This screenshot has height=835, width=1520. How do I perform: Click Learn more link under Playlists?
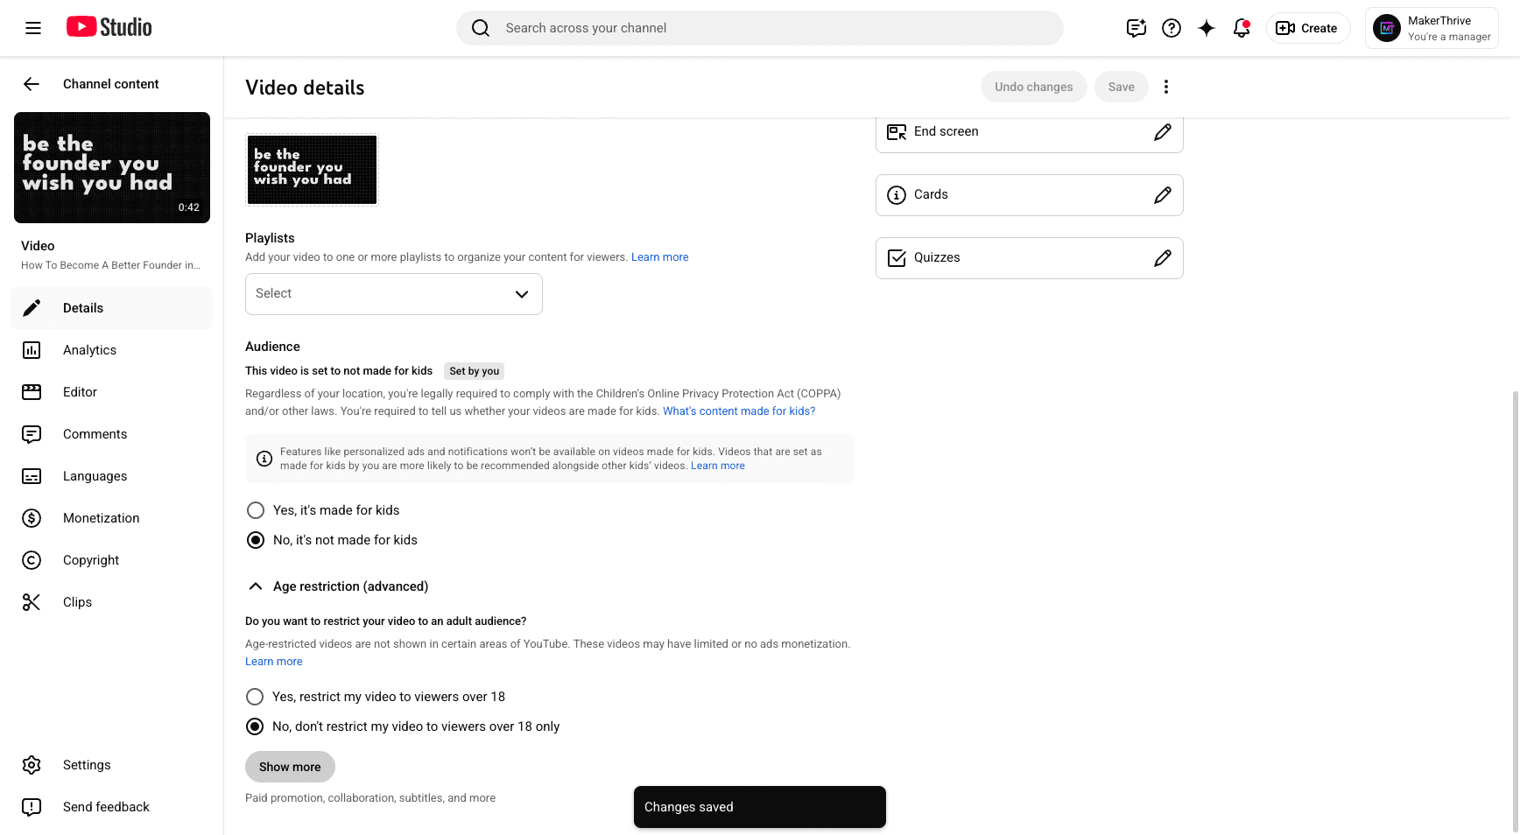pos(660,257)
